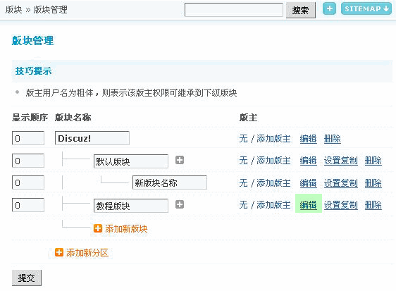
Task: Click the orange plus icon for 添加新分区
Action: click(59, 252)
